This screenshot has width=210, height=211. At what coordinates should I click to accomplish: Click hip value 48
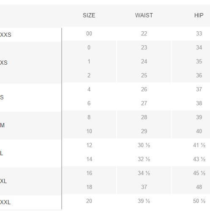199,187
